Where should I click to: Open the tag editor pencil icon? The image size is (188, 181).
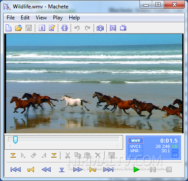tap(52, 28)
